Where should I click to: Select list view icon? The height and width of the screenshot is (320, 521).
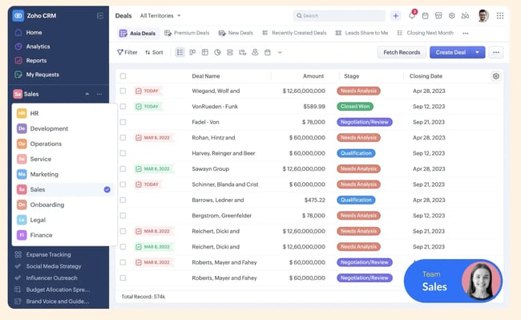[180, 52]
